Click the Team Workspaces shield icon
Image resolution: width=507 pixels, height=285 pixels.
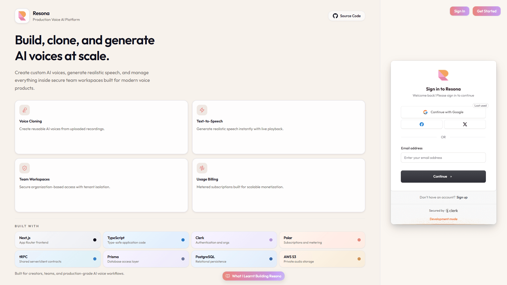coord(25,168)
